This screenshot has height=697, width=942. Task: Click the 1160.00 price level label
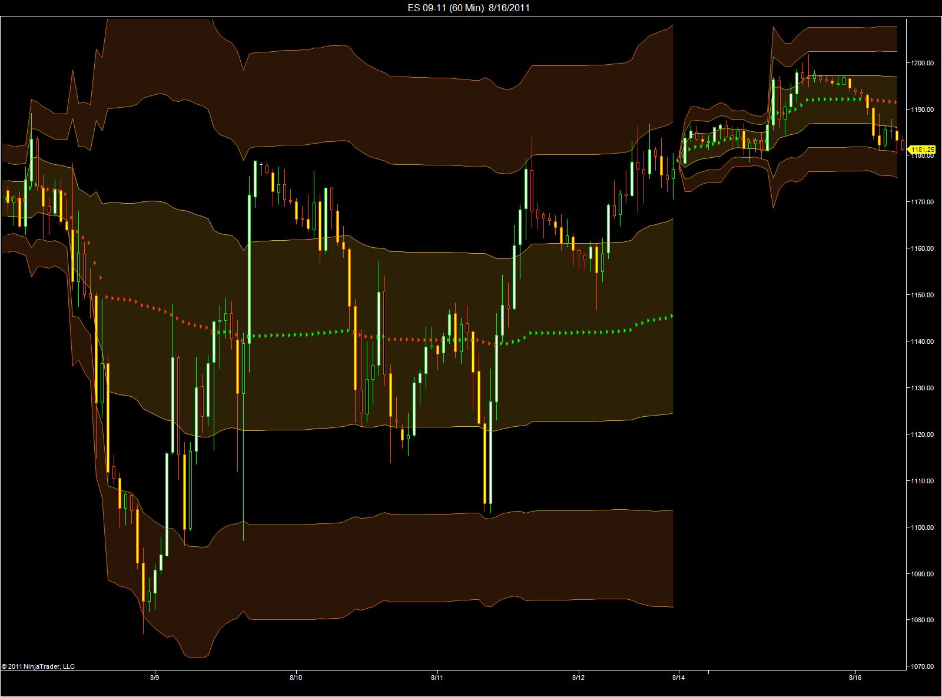click(x=924, y=249)
